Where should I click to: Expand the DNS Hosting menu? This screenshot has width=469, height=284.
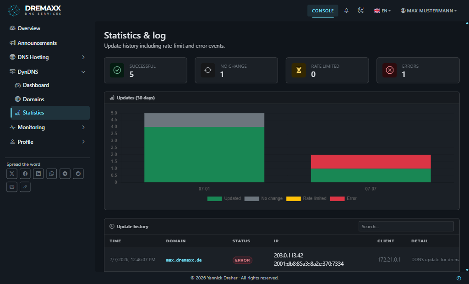coord(48,57)
